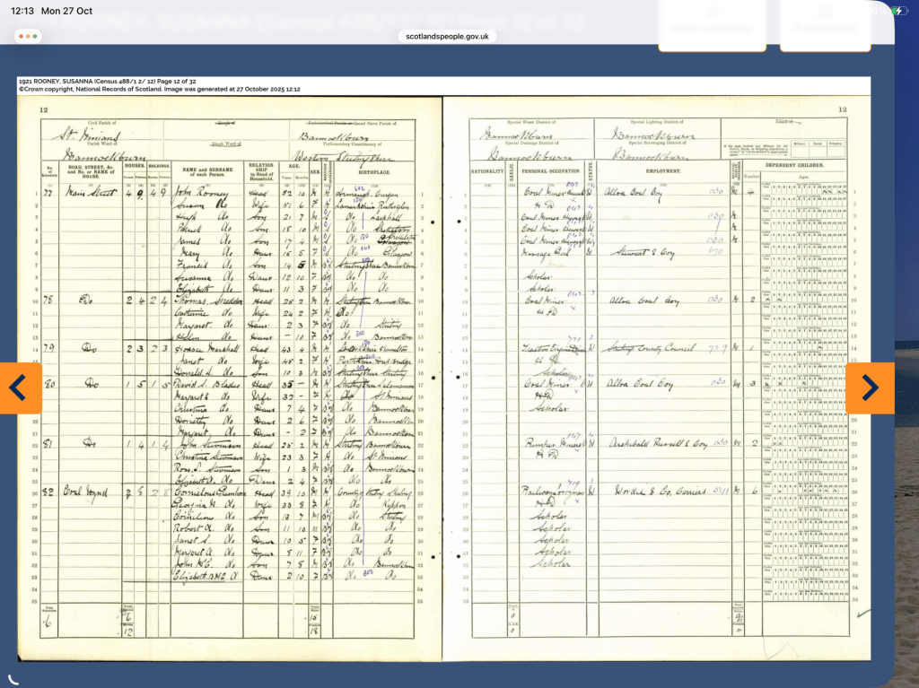The width and height of the screenshot is (919, 688).
Task: Tap the left faded button above the page
Action: (x=714, y=24)
